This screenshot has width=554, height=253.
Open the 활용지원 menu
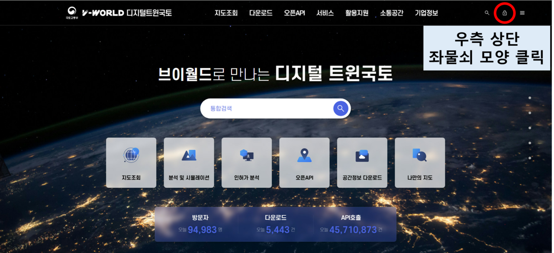tap(357, 13)
